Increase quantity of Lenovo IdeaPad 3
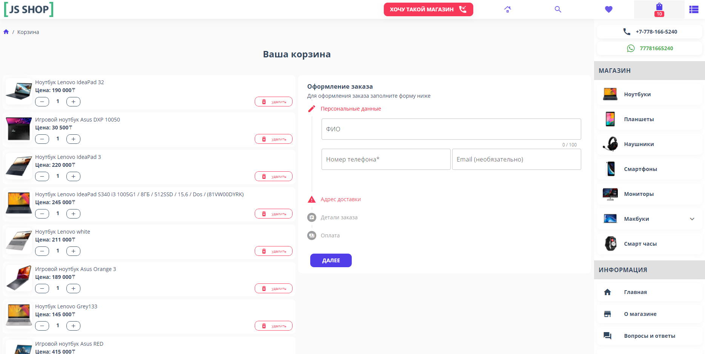Image resolution: width=705 pixels, height=354 pixels. click(x=73, y=176)
